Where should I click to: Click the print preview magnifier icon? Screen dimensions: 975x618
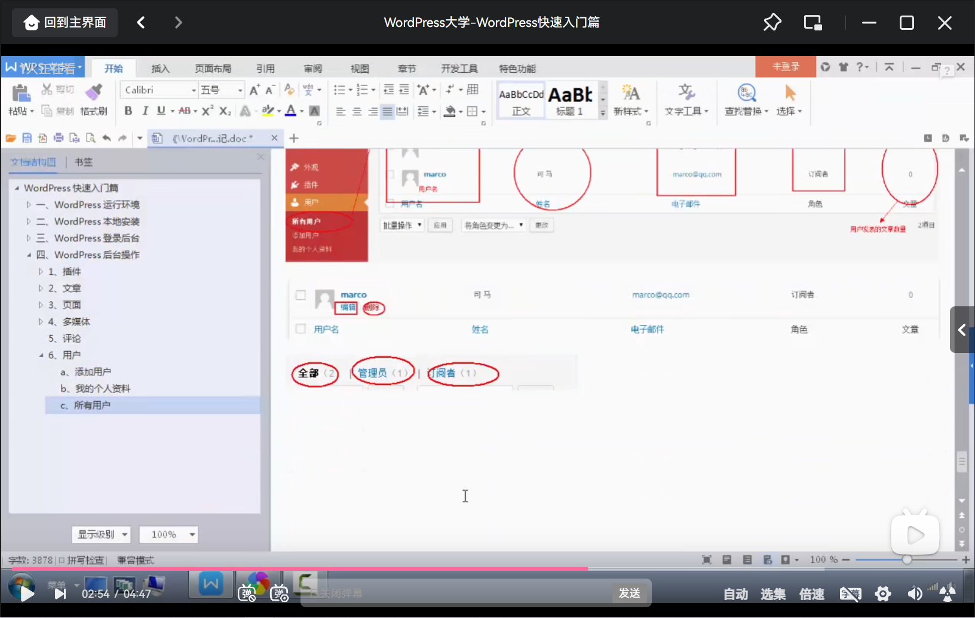coord(91,138)
